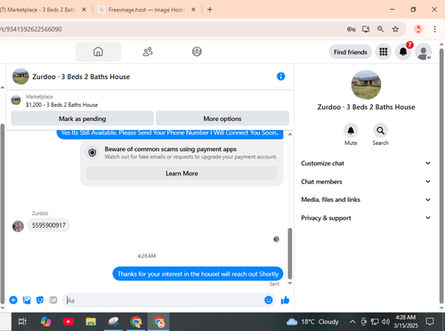The width and height of the screenshot is (445, 331).
Task: Open more actions plus icon in composer
Action: coord(13,300)
